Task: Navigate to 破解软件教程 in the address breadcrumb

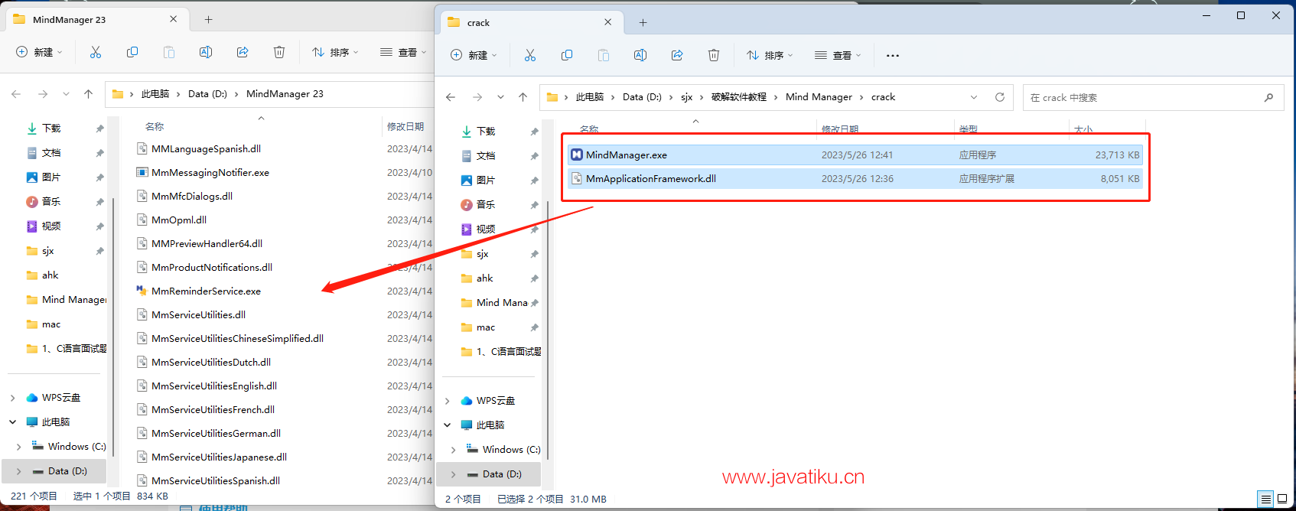Action: (738, 97)
